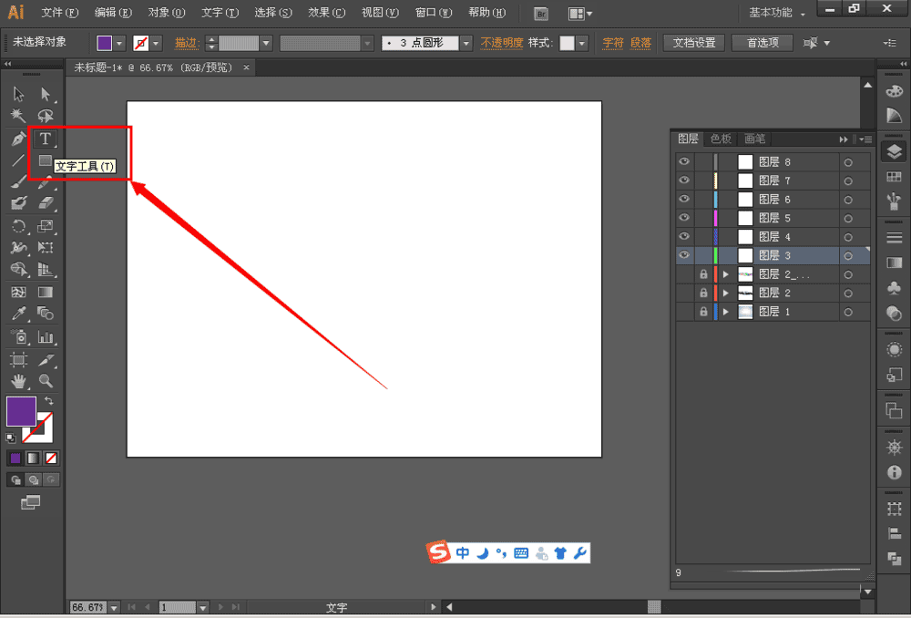Select the Shape Builder tool
This screenshot has width=911, height=618.
(18, 269)
